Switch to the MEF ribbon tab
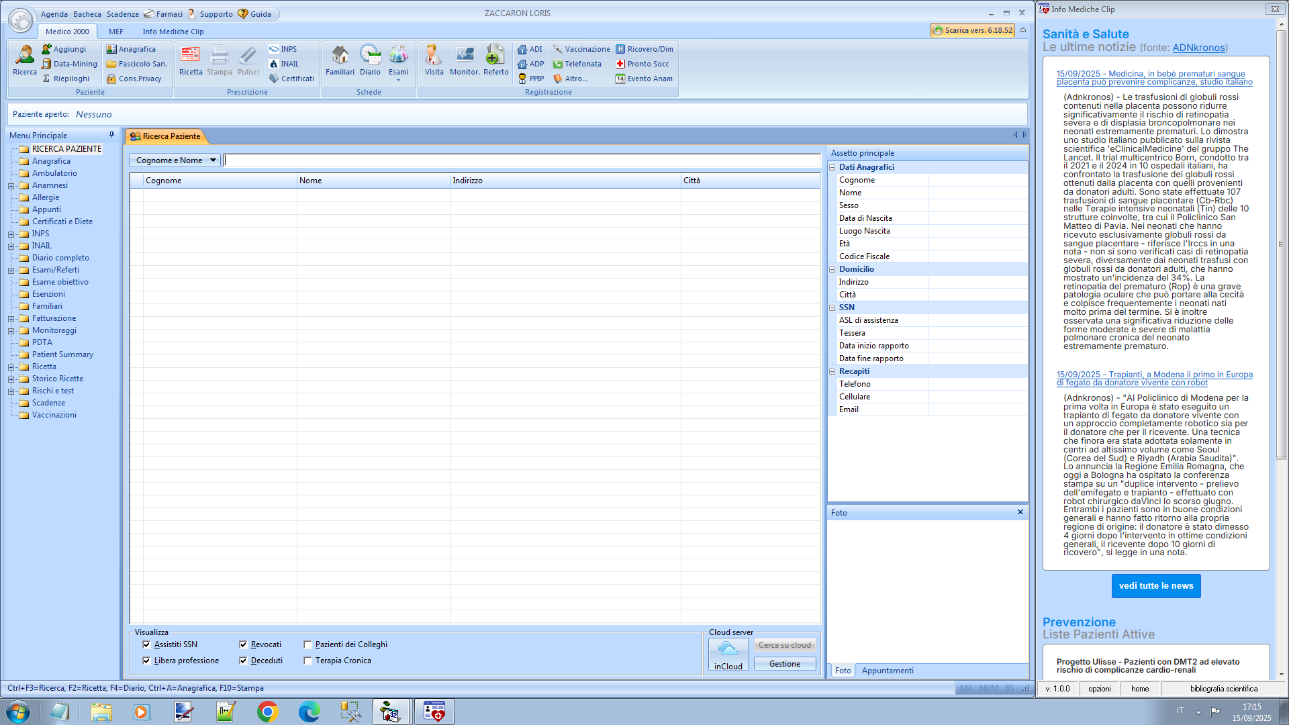 click(116, 32)
